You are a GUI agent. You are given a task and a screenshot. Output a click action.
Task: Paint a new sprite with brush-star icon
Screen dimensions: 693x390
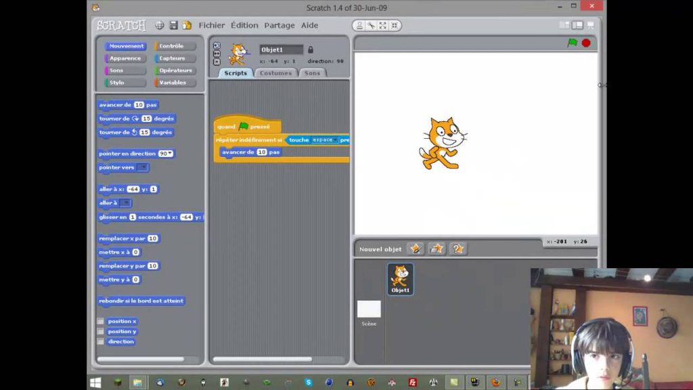pyautogui.click(x=416, y=248)
